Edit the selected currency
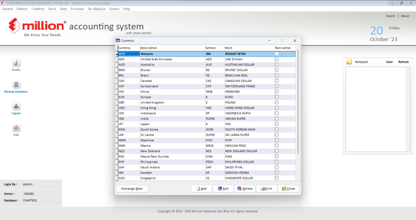Screen dimensions: 416x220 coord(223,189)
